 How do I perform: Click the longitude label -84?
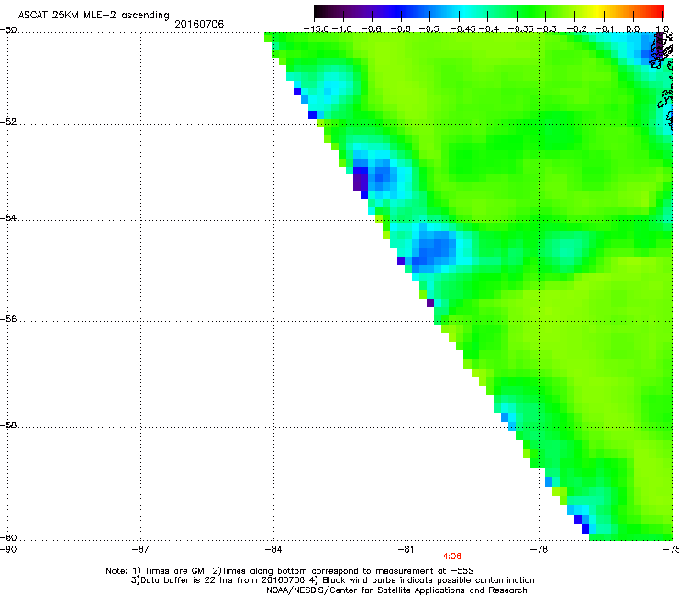(x=273, y=549)
